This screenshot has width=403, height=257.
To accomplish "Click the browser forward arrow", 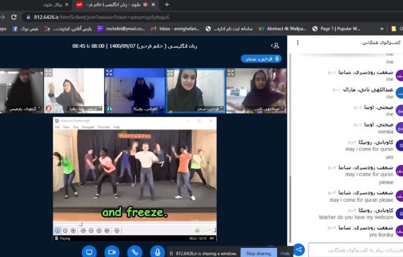I will tap(3, 17).
